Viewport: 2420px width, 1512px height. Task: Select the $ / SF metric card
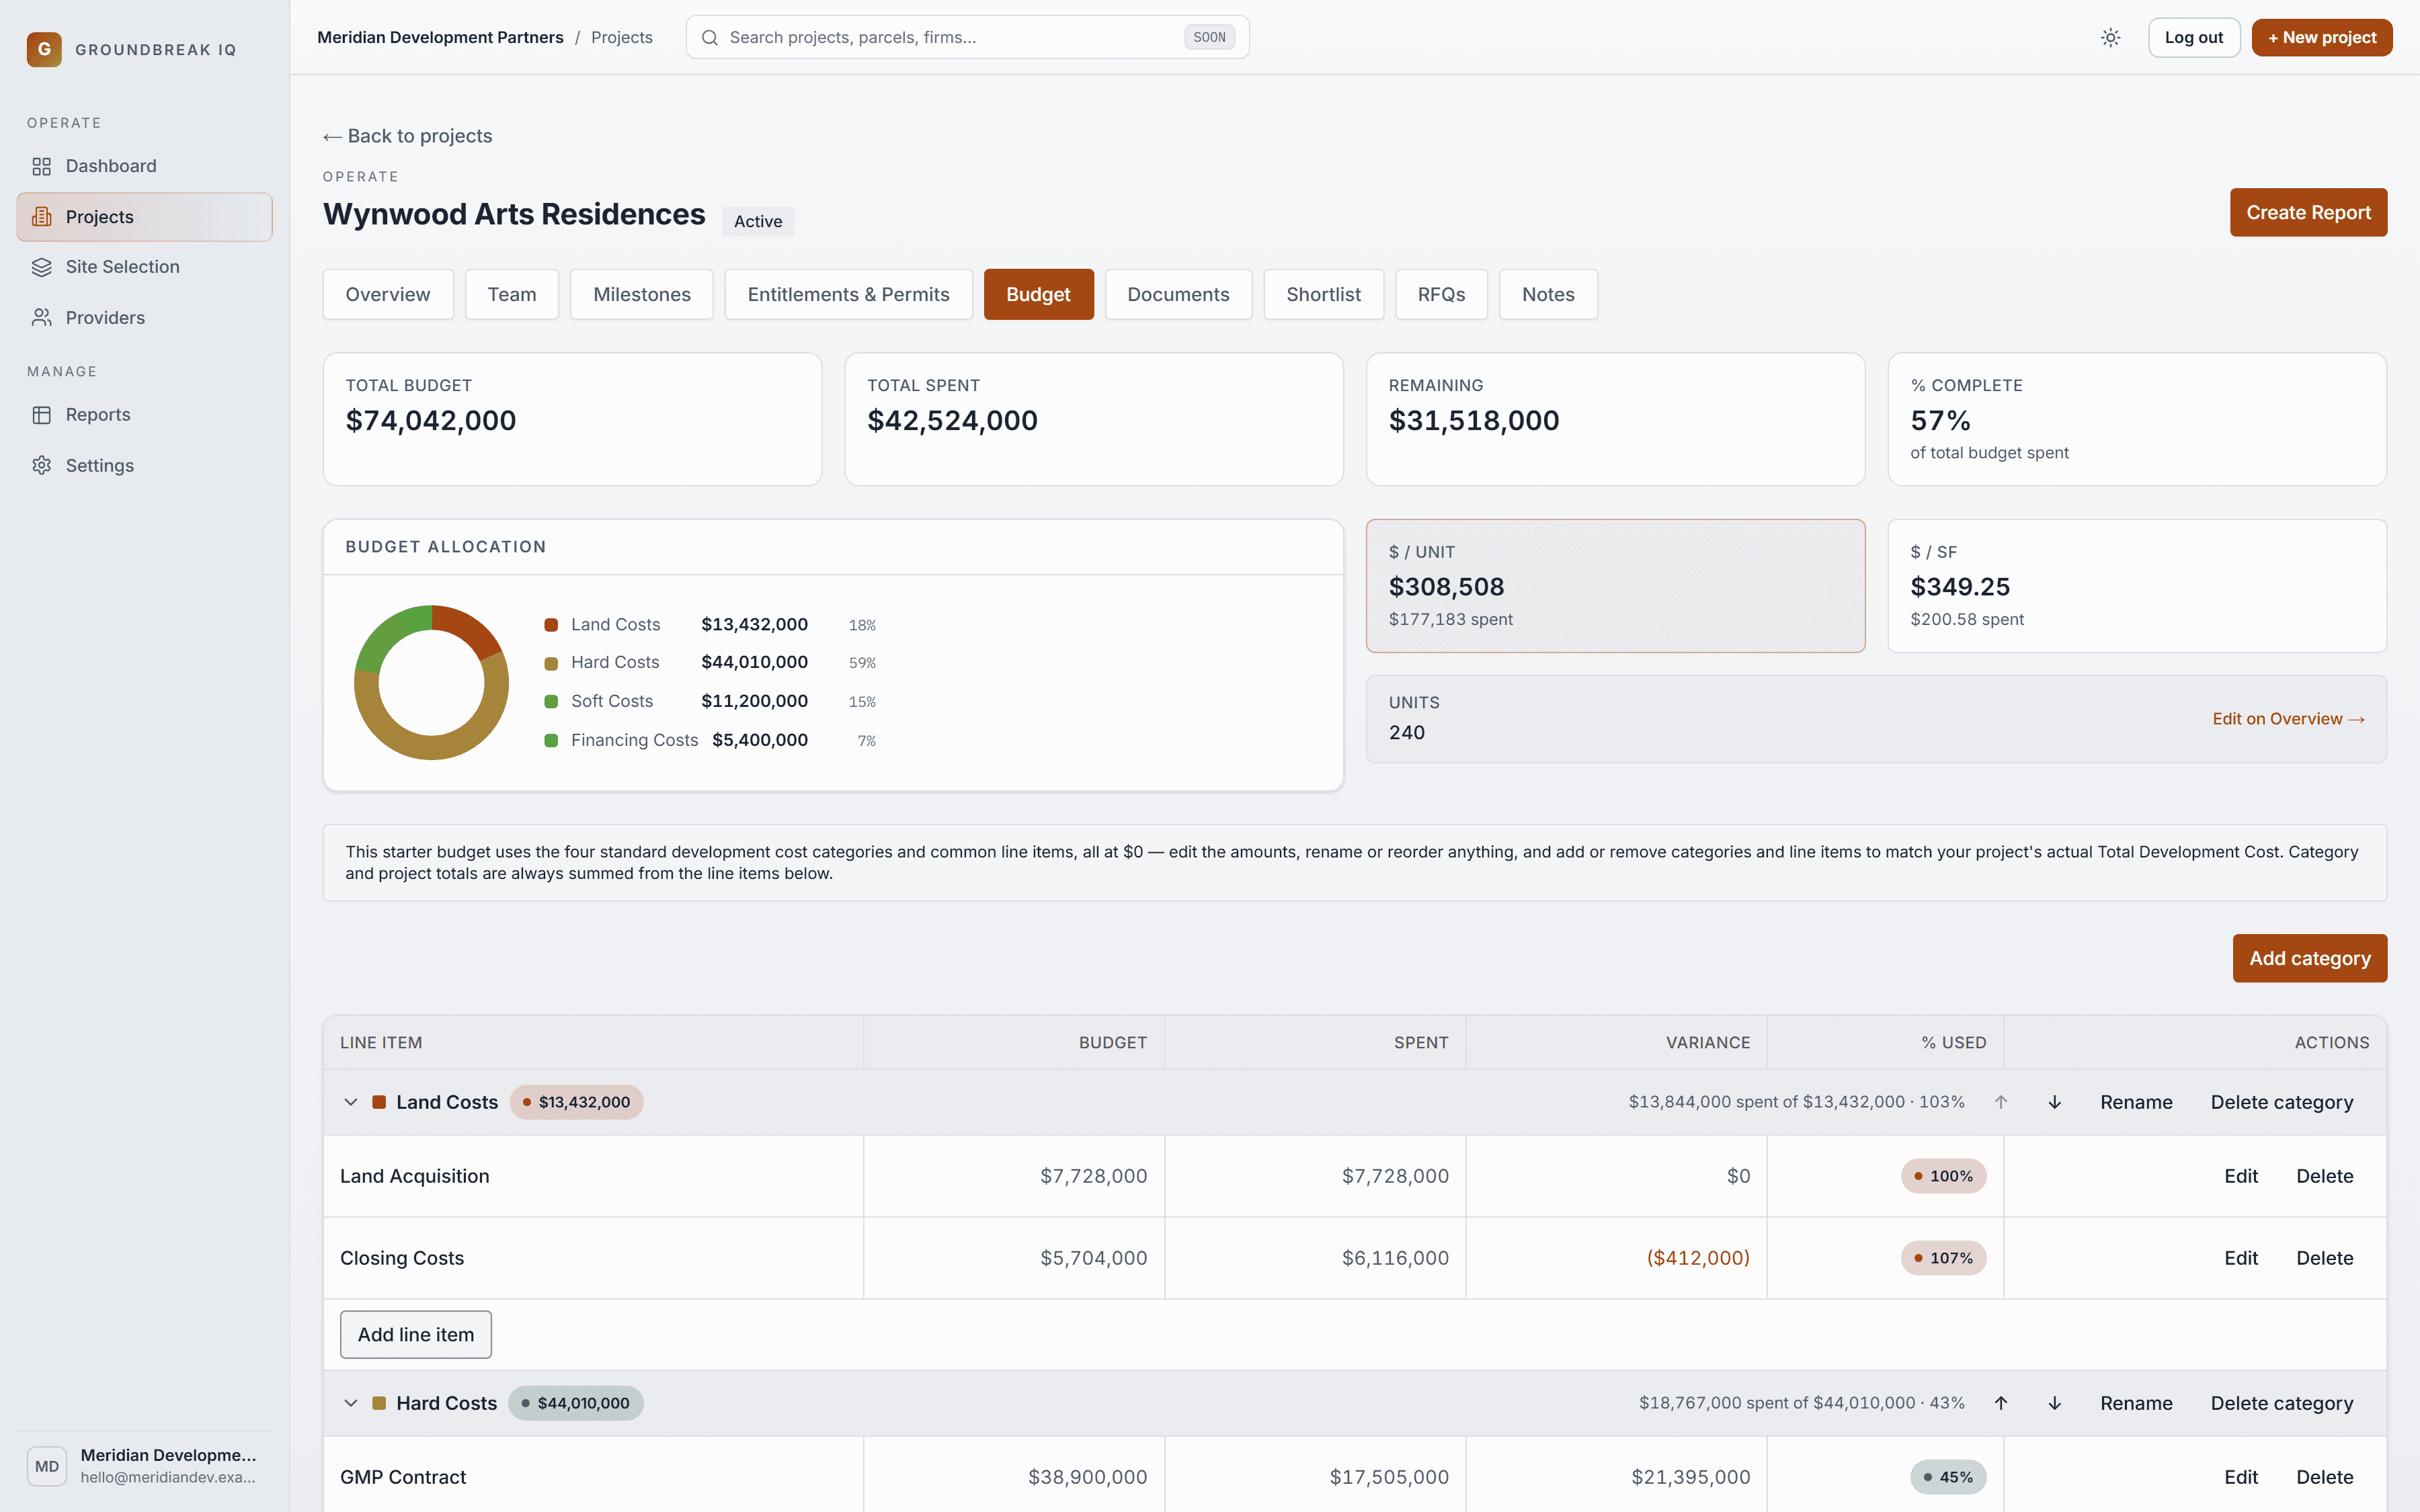pos(2137,586)
